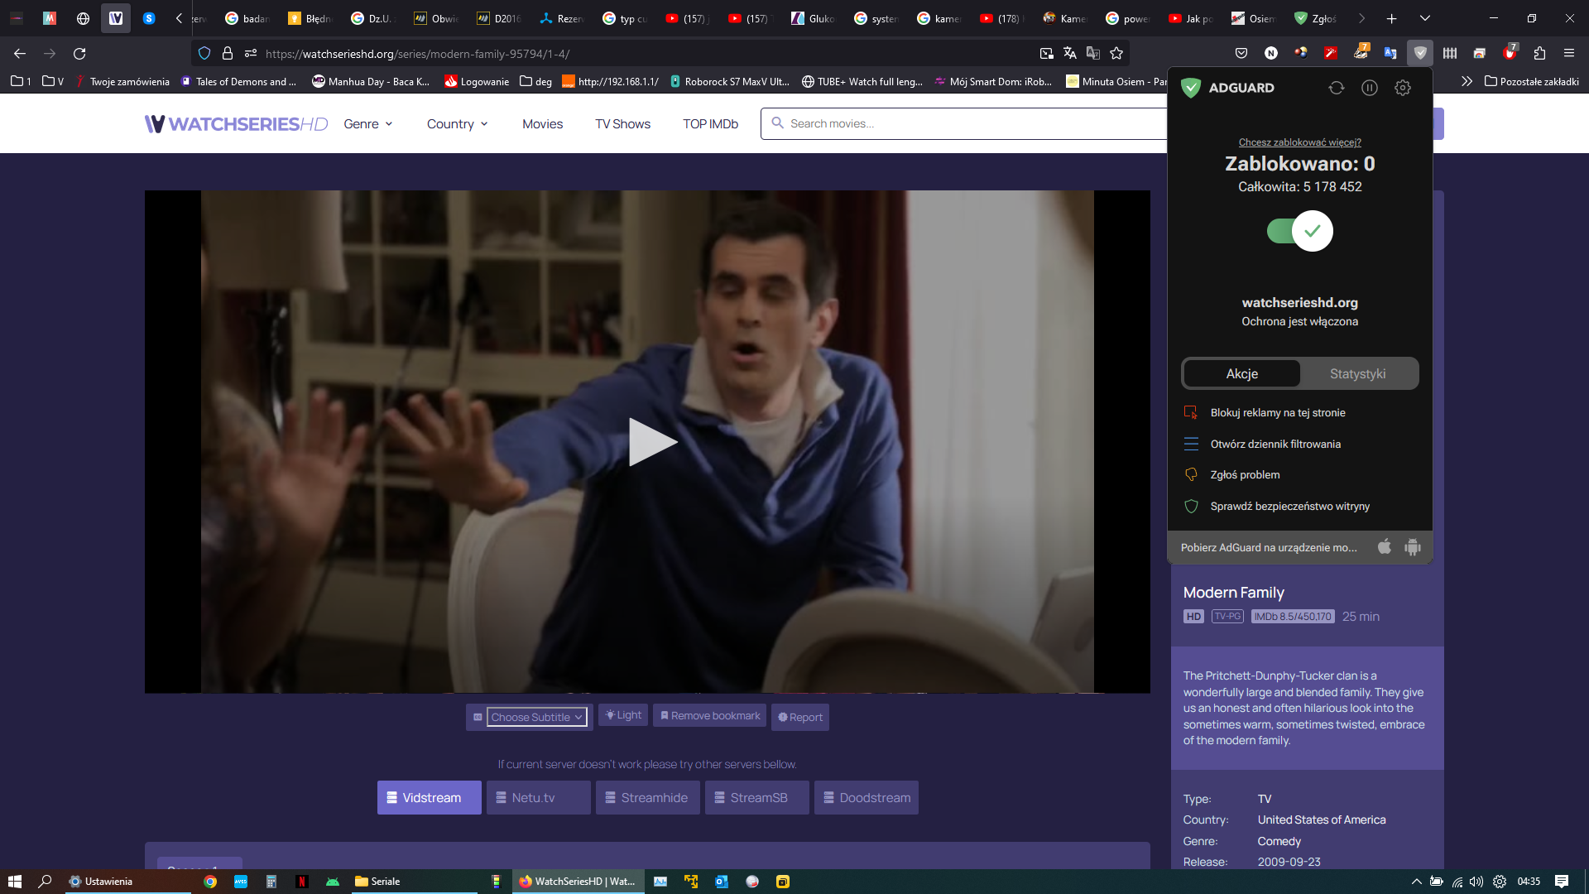Reload the page with the refresh icon
Screen dimensions: 1589x894
pyautogui.click(x=79, y=54)
